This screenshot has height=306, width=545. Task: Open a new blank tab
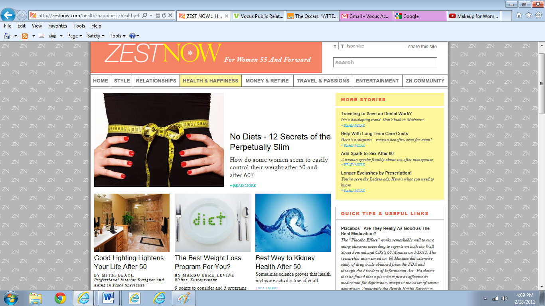point(506,16)
